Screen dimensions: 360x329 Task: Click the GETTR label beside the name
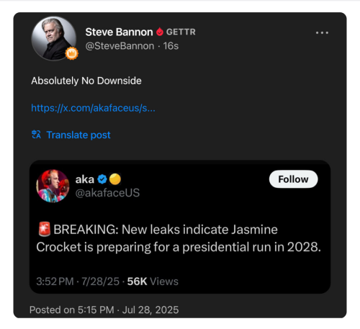pyautogui.click(x=181, y=32)
